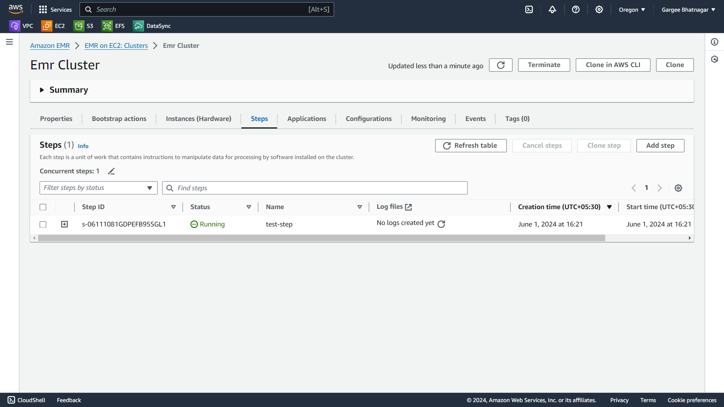Click the cluster refresh icon button

point(500,65)
